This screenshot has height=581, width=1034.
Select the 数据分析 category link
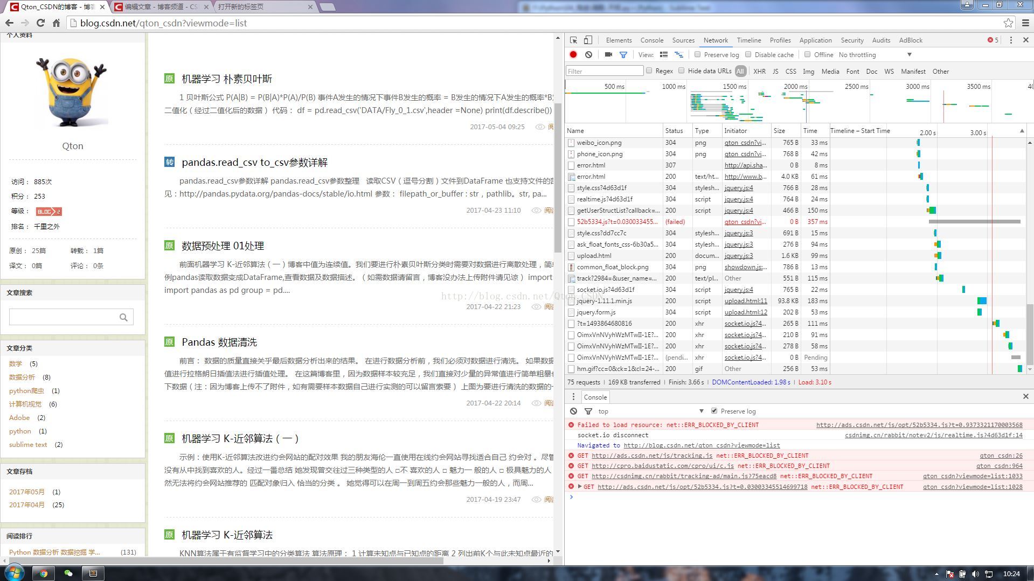tap(22, 377)
